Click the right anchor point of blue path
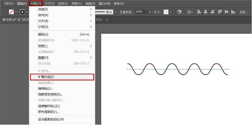This screenshot has width=252, height=125. click(x=228, y=69)
